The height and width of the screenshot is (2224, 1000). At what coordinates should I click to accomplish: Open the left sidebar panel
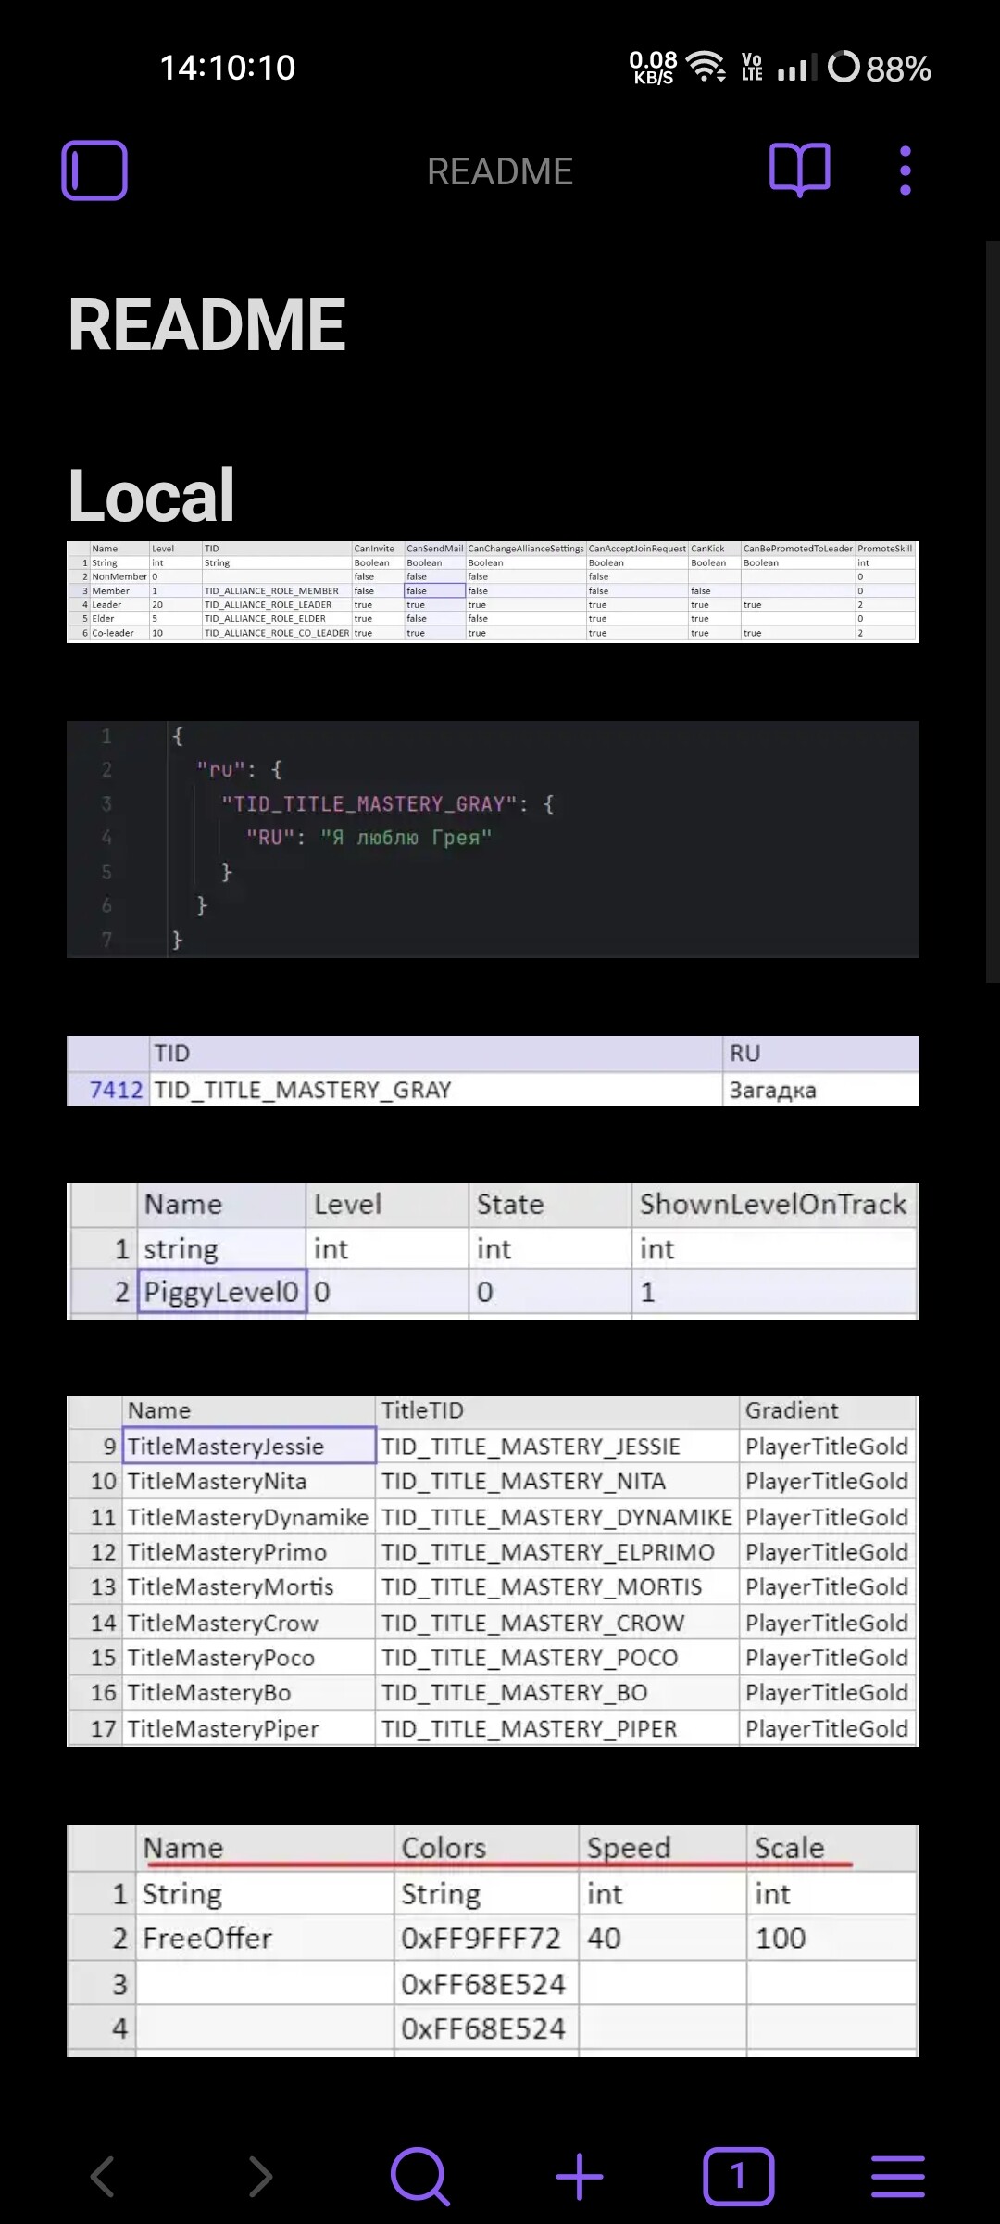coord(94,171)
